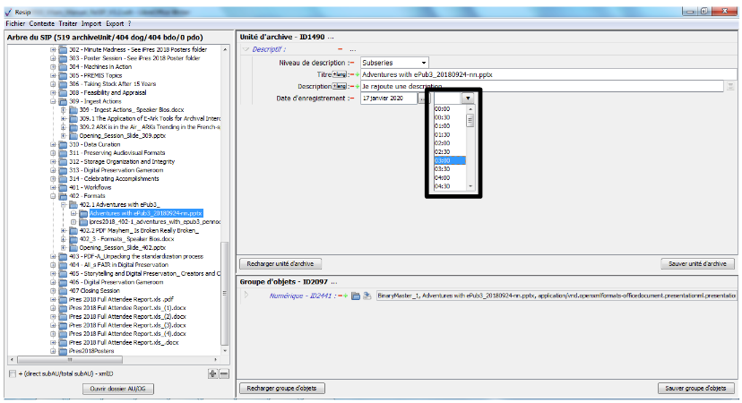This screenshot has height=403, width=742.
Task: Open the Export menu
Action: (x=114, y=22)
